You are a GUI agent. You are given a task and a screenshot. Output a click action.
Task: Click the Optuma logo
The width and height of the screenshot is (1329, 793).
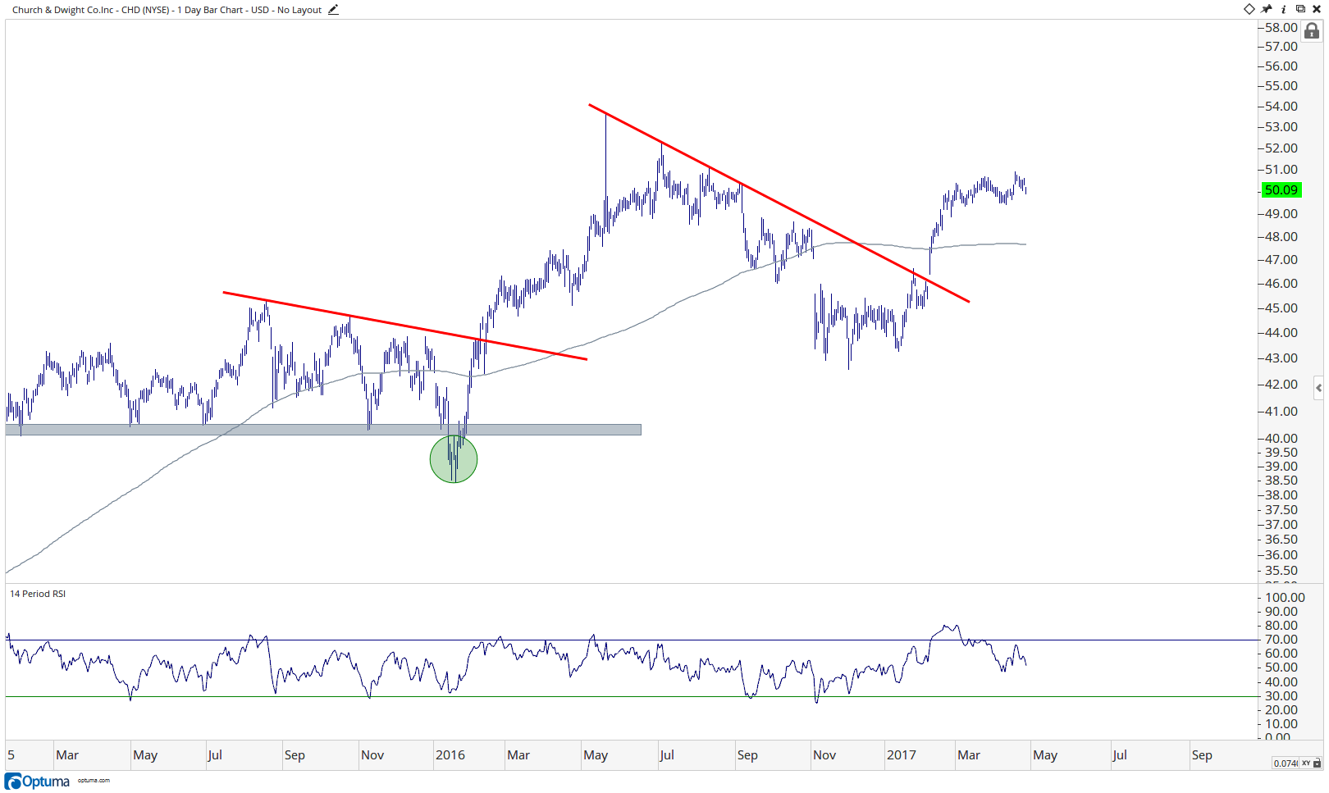pyautogui.click(x=38, y=781)
